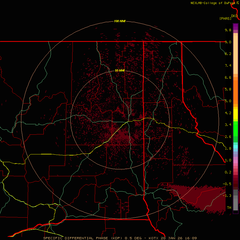This screenshot has width=240, height=240.
Task: Click the 5.0 value on color scale
Action: point(228,101)
